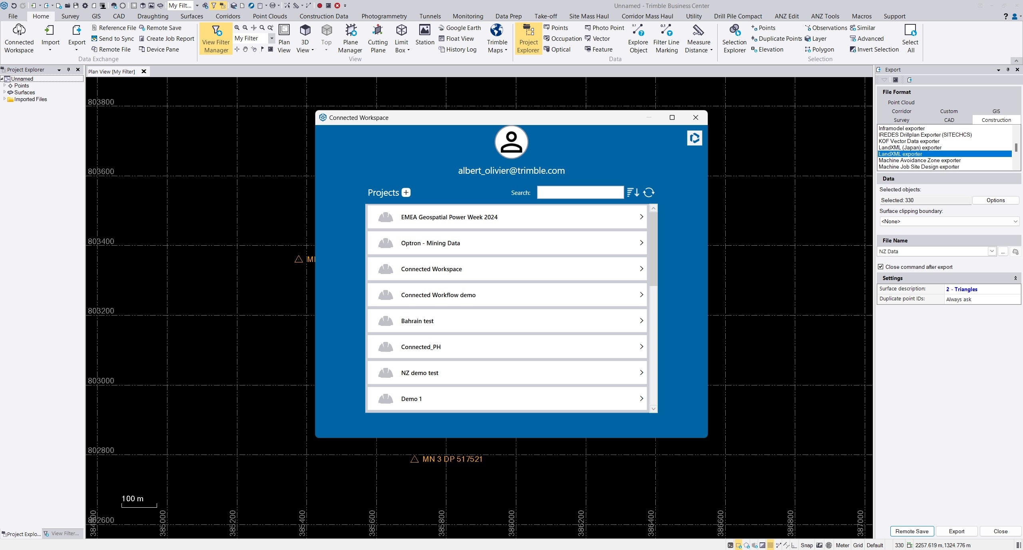This screenshot has height=550, width=1023.
Task: Unpin the Settings section in Export pane
Action: (1015, 278)
